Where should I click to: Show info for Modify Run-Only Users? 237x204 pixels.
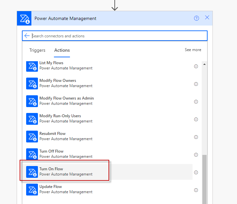click(196, 119)
